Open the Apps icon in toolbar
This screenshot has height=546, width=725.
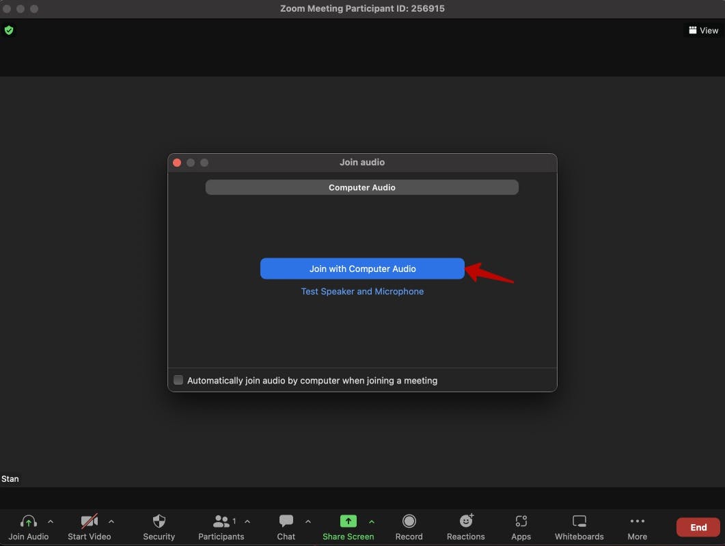(x=521, y=521)
